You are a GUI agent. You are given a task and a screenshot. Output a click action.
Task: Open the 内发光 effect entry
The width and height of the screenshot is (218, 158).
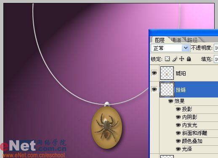(x=190, y=125)
